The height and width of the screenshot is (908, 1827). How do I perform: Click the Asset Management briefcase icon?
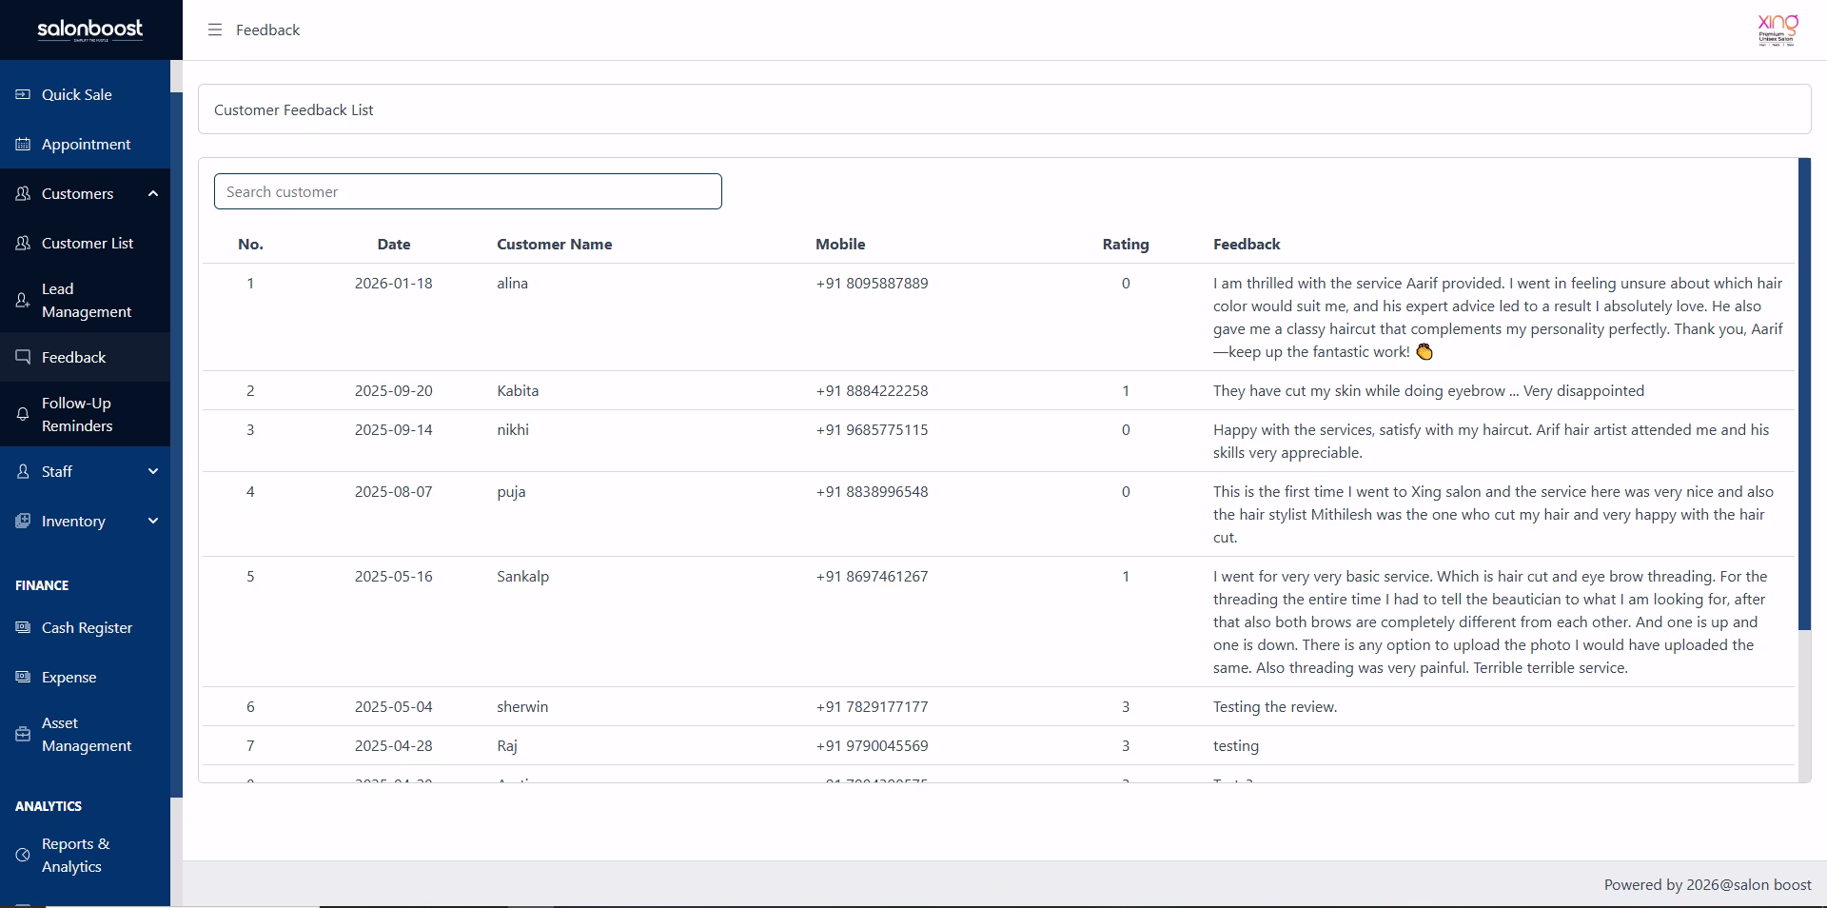[23, 735]
